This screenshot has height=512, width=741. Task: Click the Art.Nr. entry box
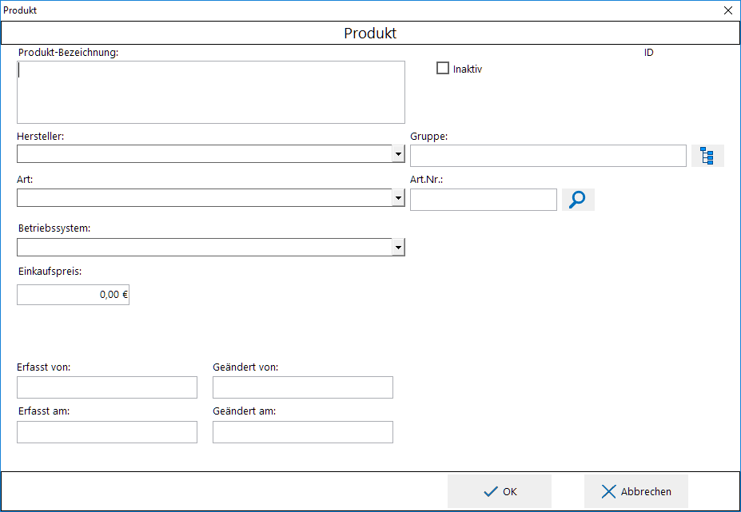(x=483, y=199)
